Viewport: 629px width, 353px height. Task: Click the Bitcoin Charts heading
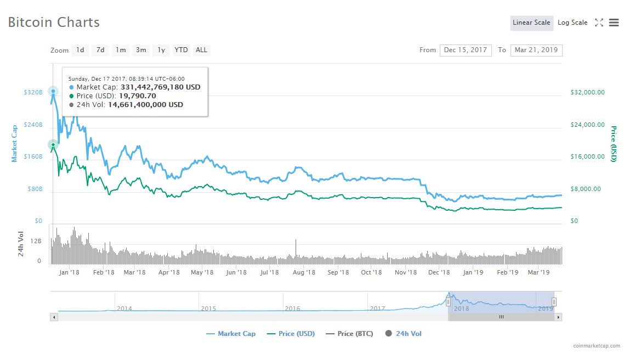[x=54, y=22]
